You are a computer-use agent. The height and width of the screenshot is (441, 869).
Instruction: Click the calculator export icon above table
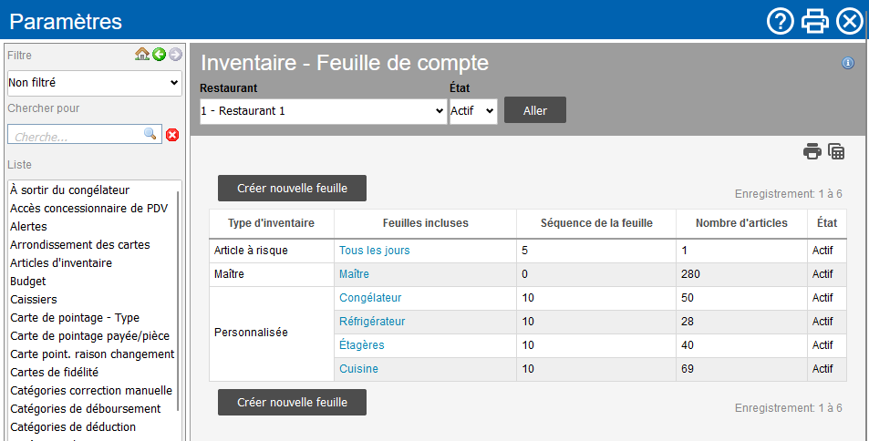(836, 151)
